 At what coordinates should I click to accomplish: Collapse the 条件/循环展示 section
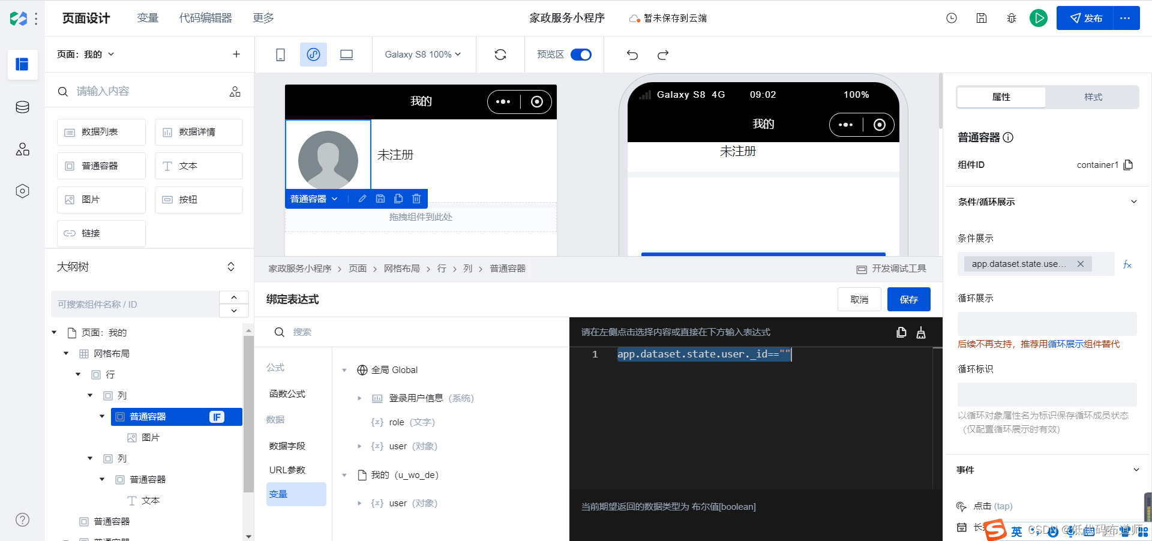click(1134, 202)
